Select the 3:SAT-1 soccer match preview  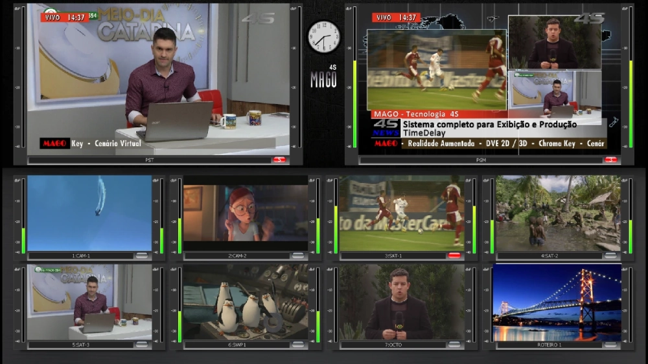coord(402,213)
